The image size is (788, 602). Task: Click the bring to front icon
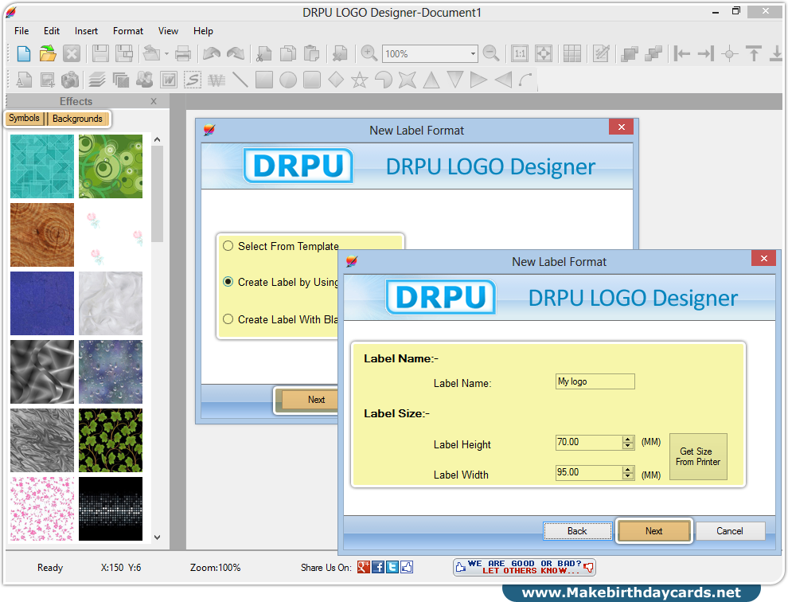(x=629, y=53)
